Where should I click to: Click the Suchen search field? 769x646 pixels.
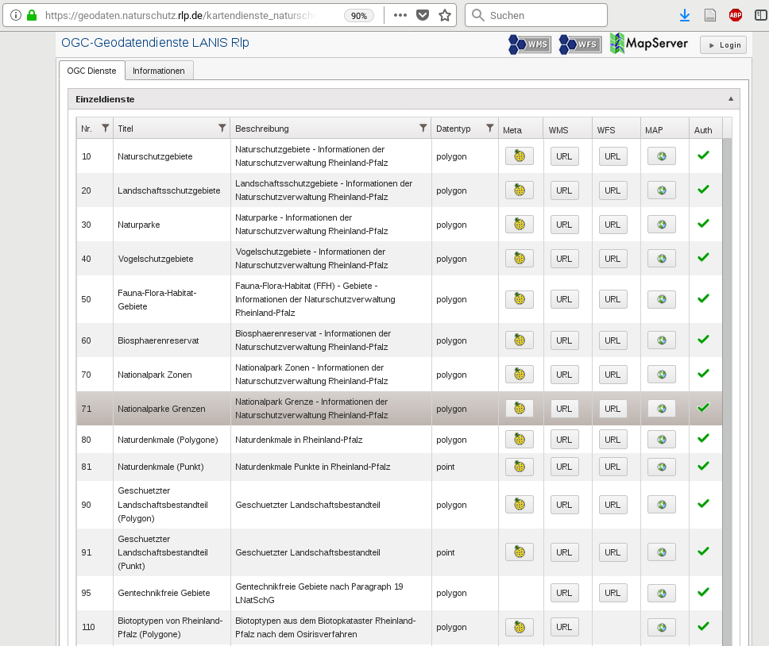click(x=544, y=15)
